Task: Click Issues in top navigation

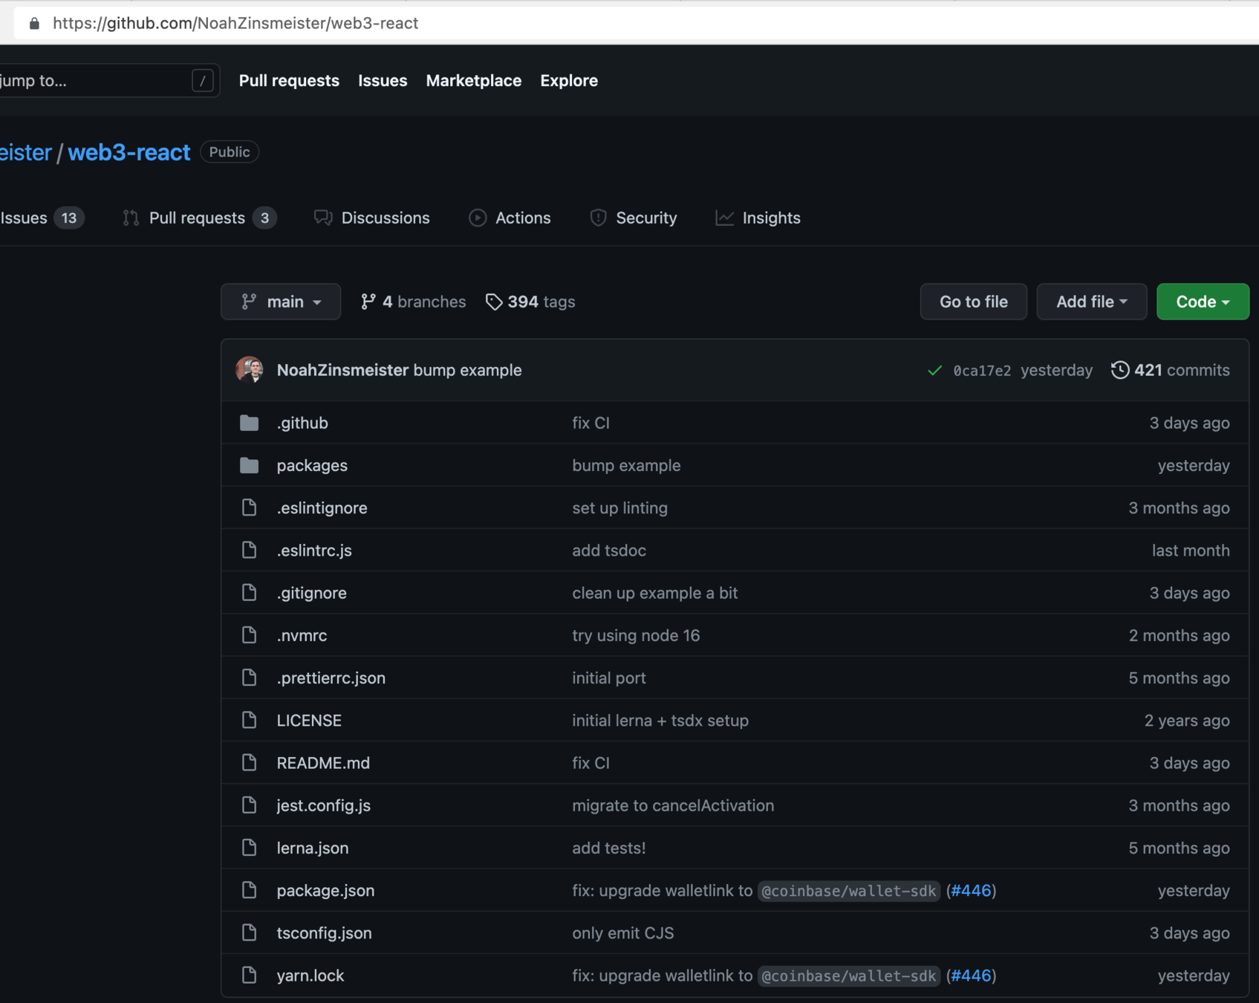Action: tap(383, 80)
